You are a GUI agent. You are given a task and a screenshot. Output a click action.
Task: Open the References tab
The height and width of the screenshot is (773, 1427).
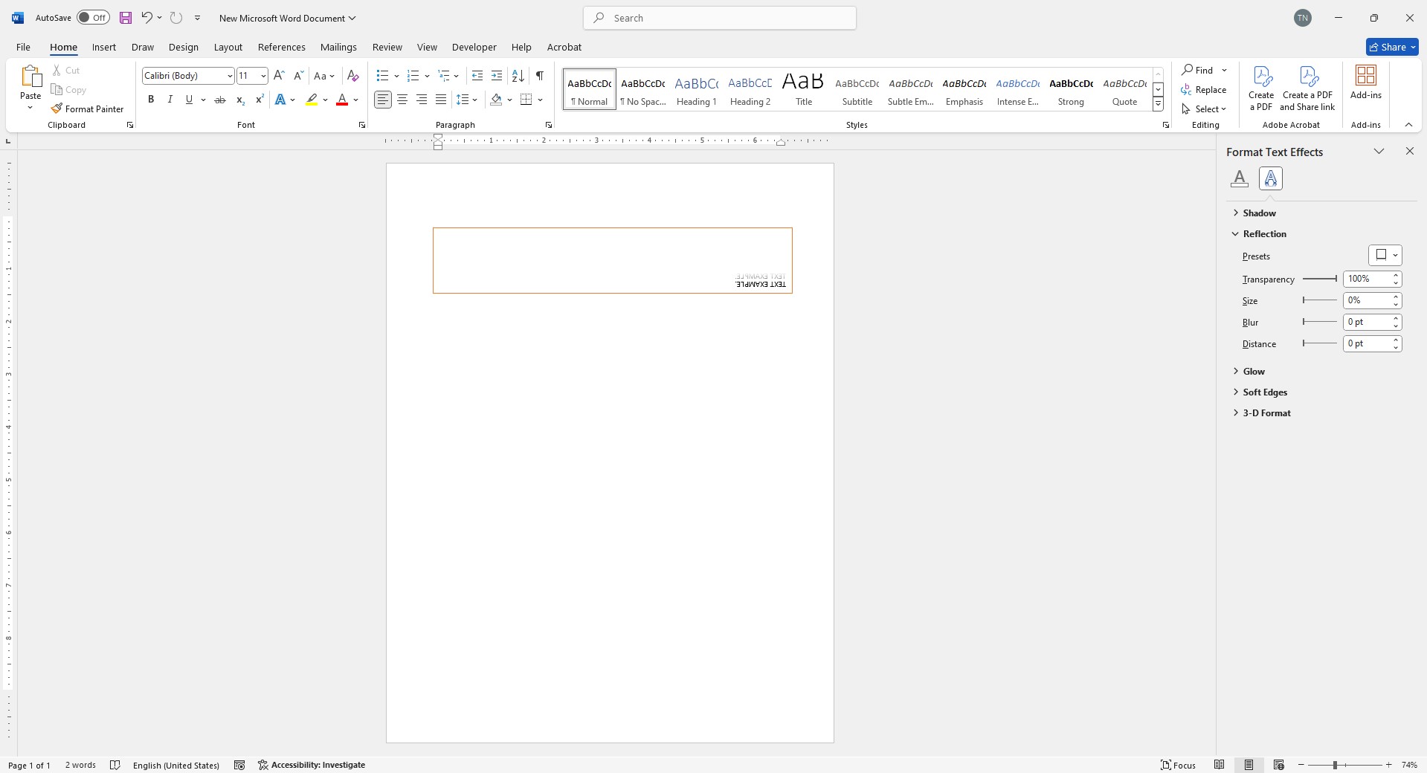[282, 47]
